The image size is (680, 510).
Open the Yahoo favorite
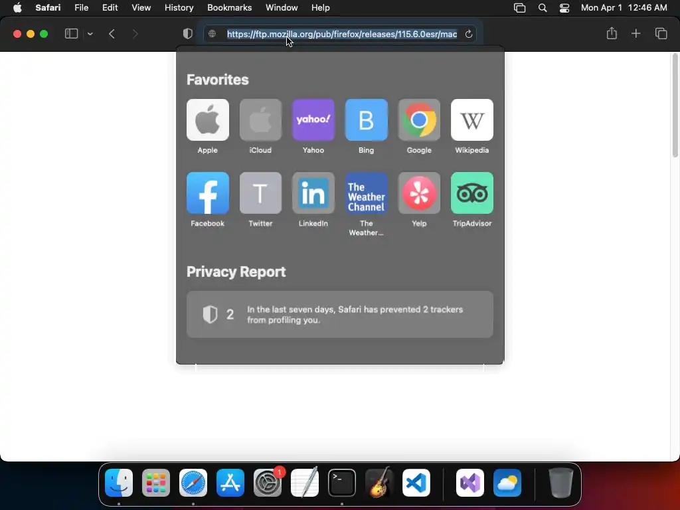313,120
